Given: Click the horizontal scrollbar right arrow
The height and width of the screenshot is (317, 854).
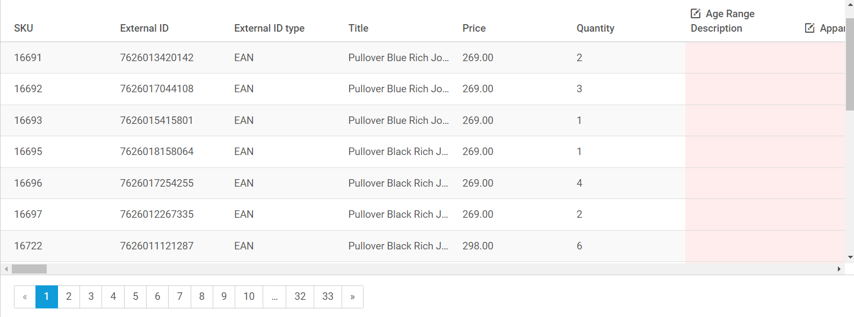Looking at the screenshot, I should pos(839,269).
